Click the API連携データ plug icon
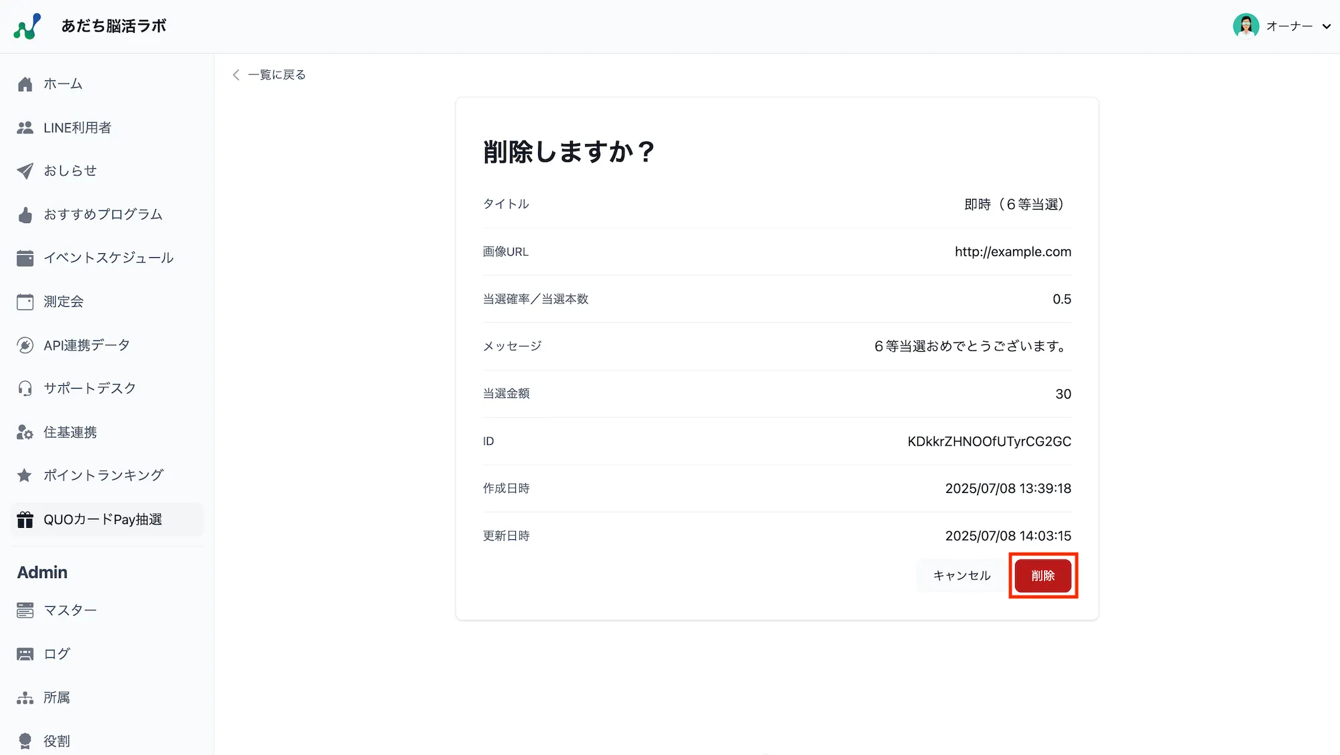Viewport: 1340px width, 755px height. point(25,346)
